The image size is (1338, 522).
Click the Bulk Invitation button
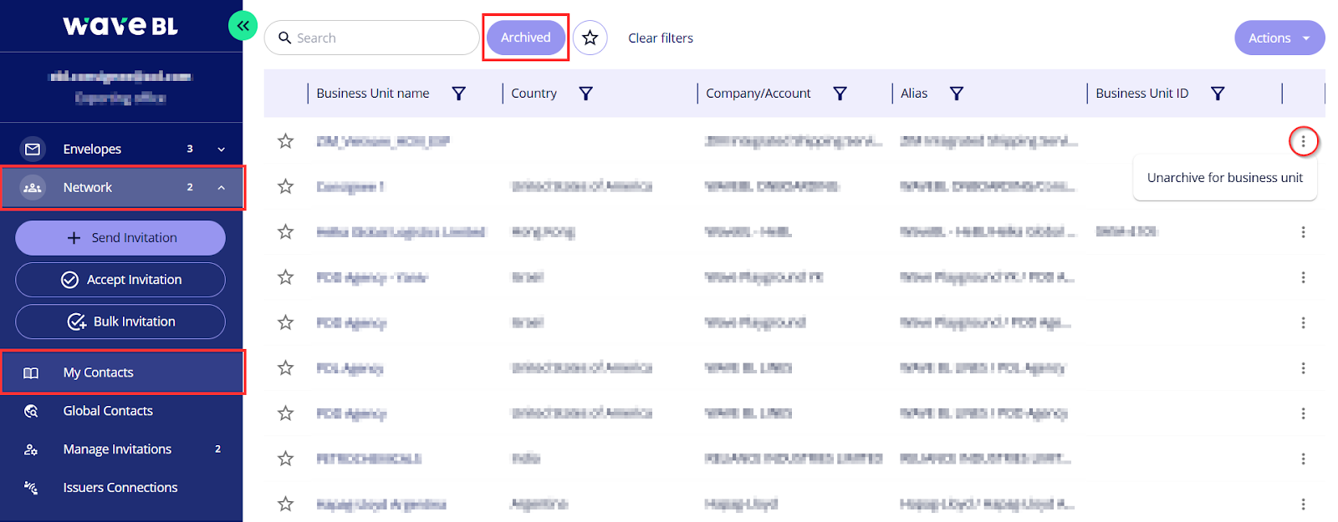(x=120, y=322)
